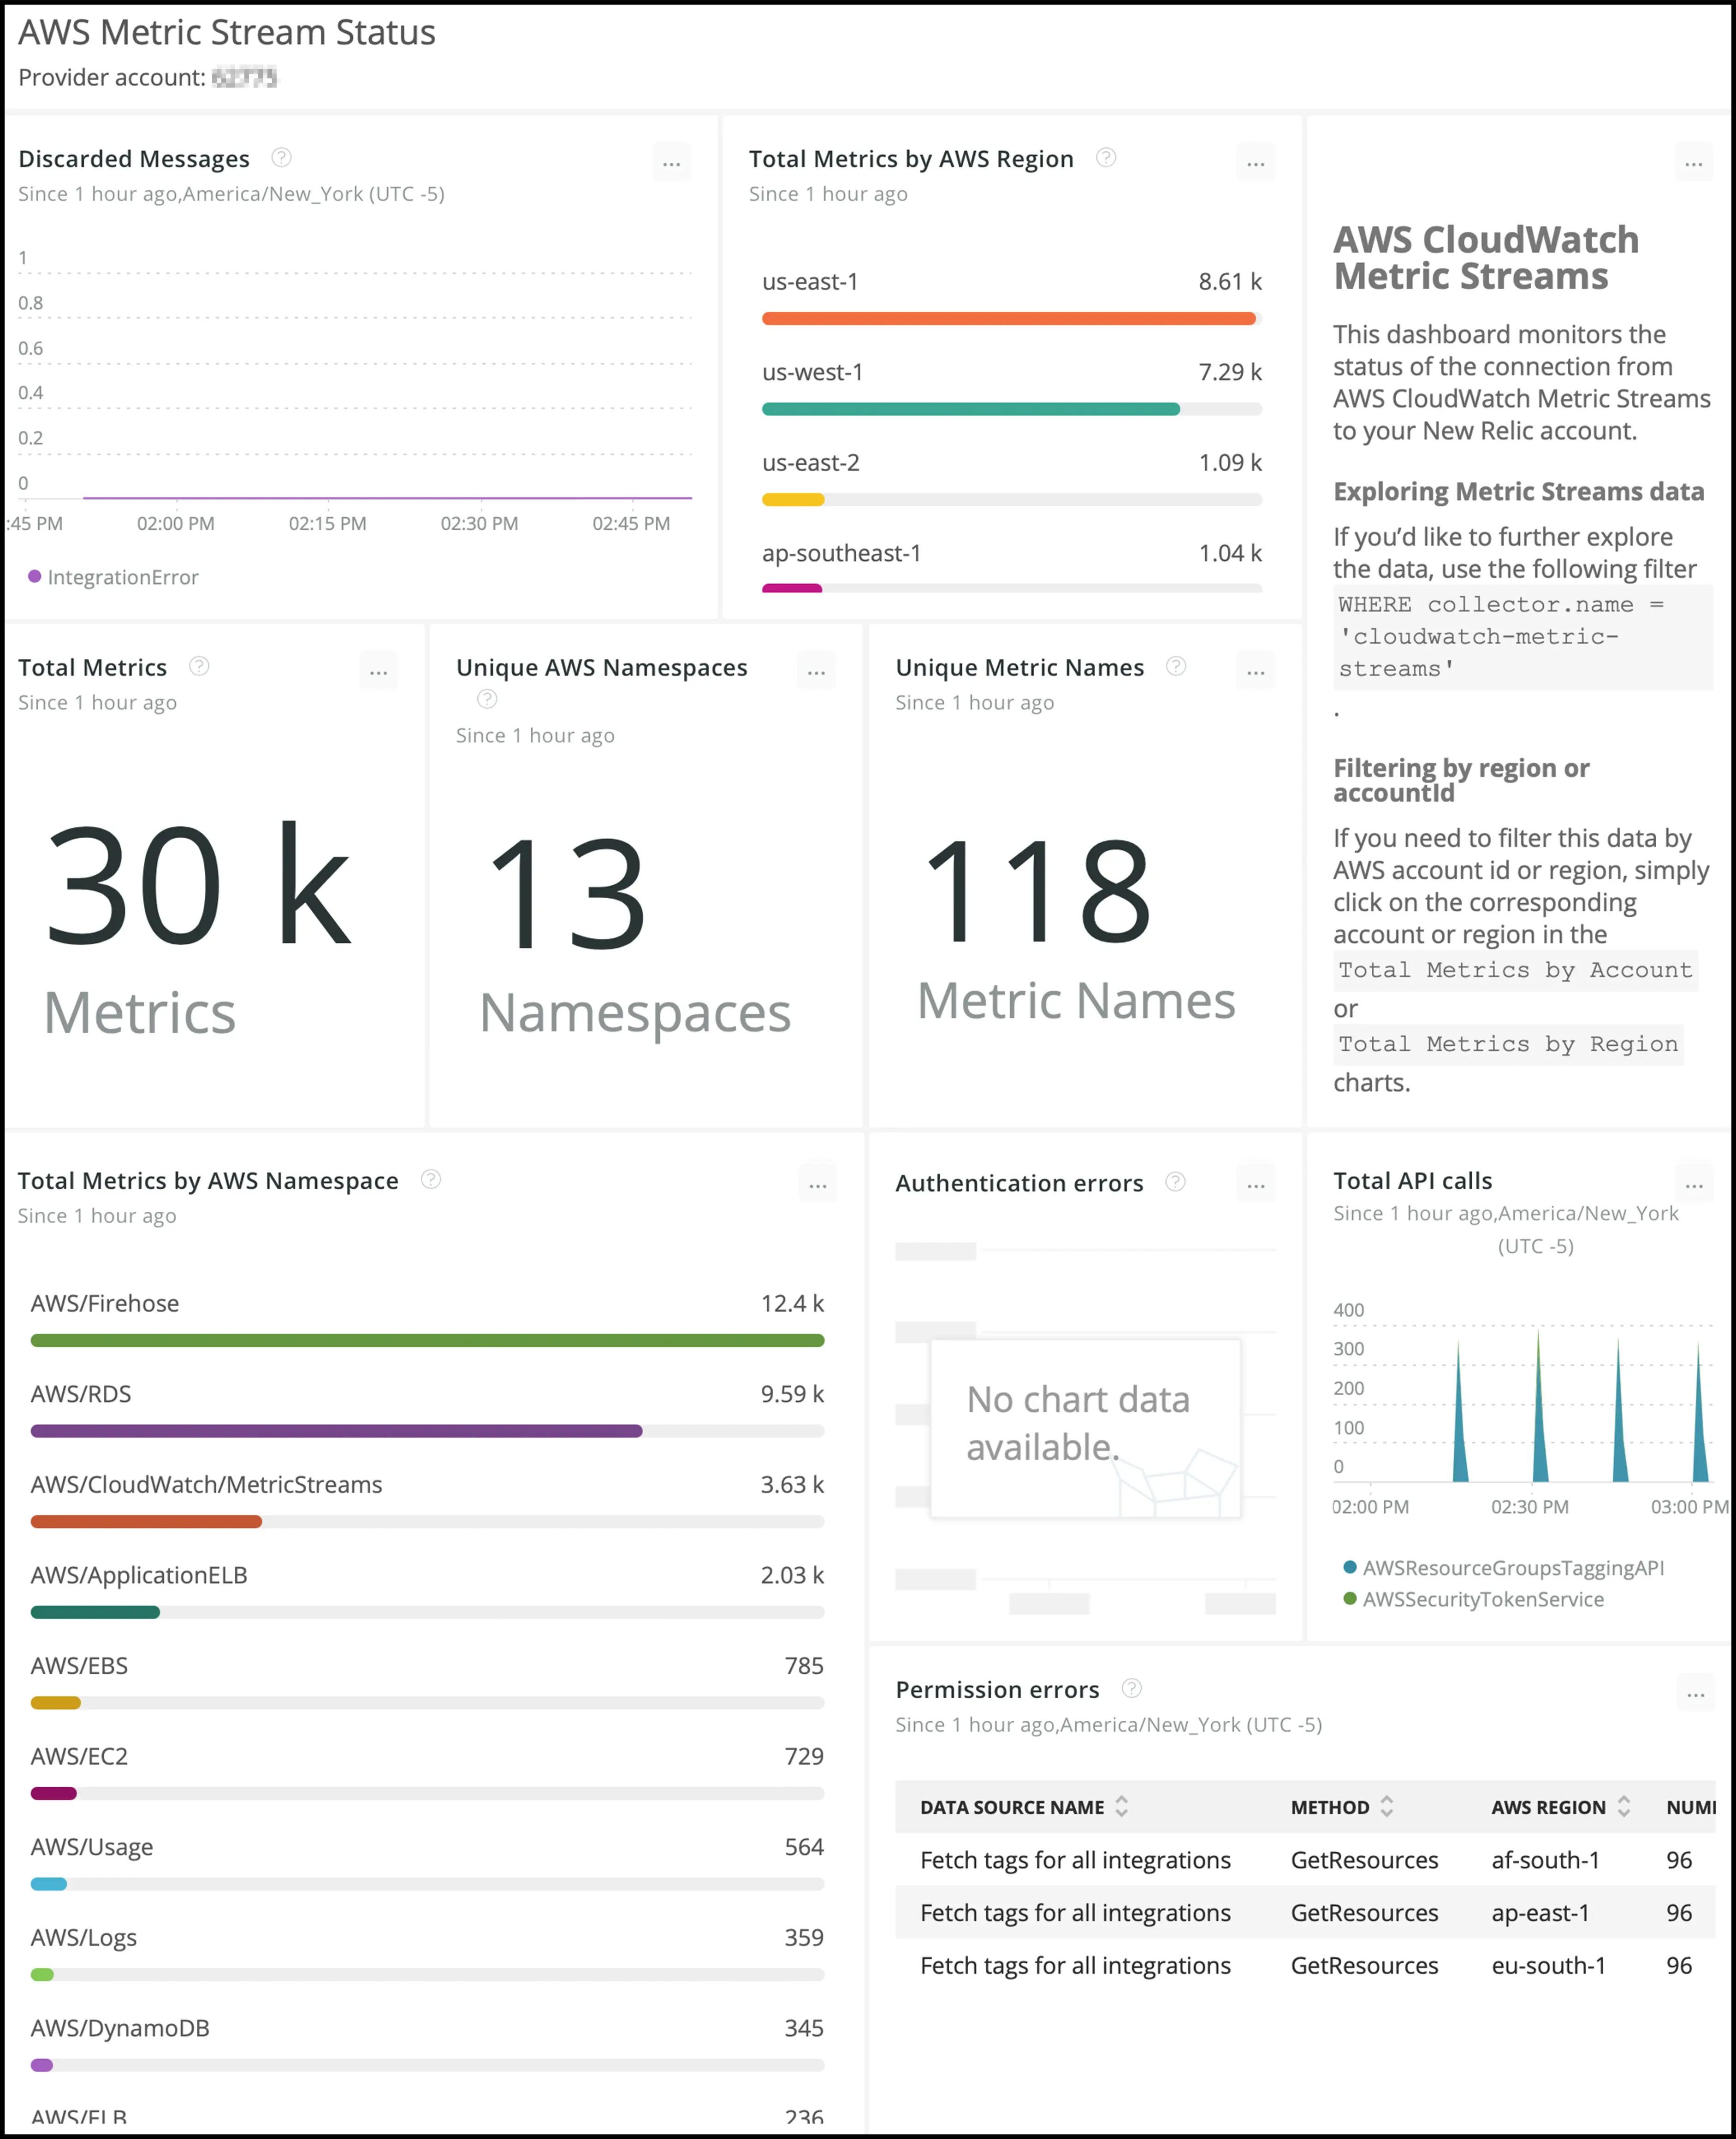Click help icon next to Permission errors
This screenshot has width=1736, height=2139.
pos(1131,1688)
